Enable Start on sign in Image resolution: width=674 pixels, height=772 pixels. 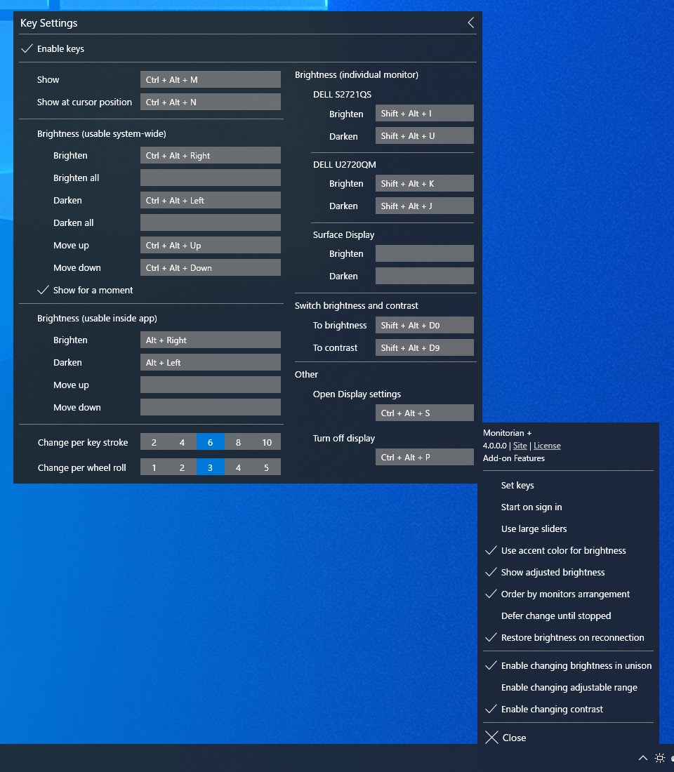(x=531, y=507)
